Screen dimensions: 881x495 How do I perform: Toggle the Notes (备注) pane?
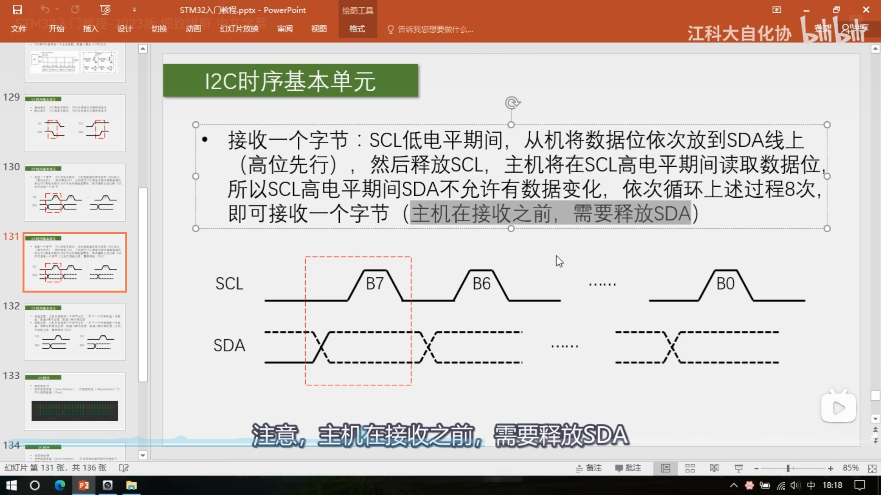click(x=589, y=468)
